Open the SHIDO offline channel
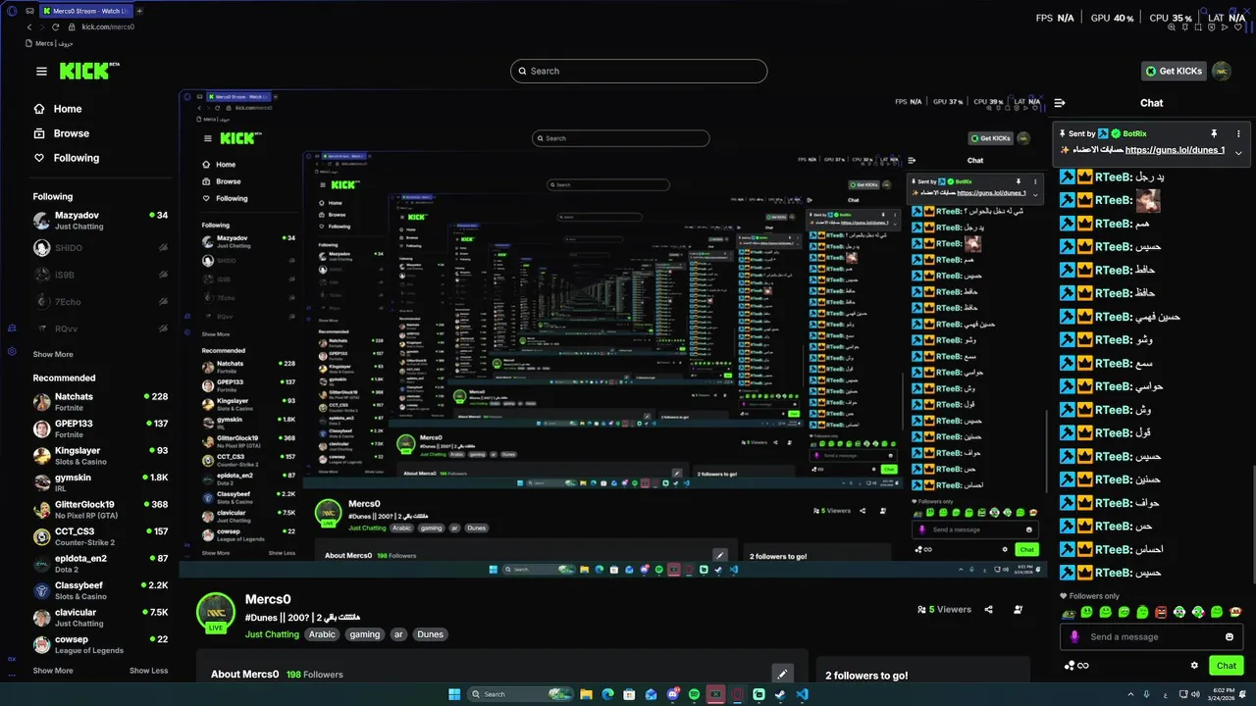This screenshot has width=1256, height=706. tap(100, 248)
